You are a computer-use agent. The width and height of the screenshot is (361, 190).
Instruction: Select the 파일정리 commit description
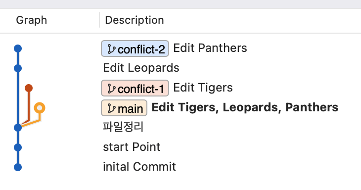[123, 127]
